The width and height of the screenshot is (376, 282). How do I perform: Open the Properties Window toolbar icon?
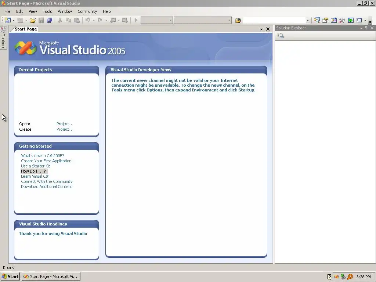click(x=325, y=21)
